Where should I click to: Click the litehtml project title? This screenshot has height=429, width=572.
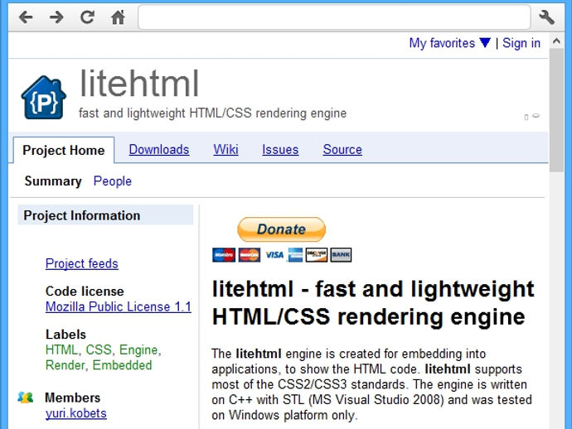[x=139, y=84]
